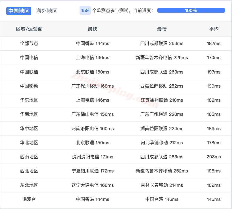232x209 pixels.
Task: Click the 203ms average value
Action: tap(214, 157)
